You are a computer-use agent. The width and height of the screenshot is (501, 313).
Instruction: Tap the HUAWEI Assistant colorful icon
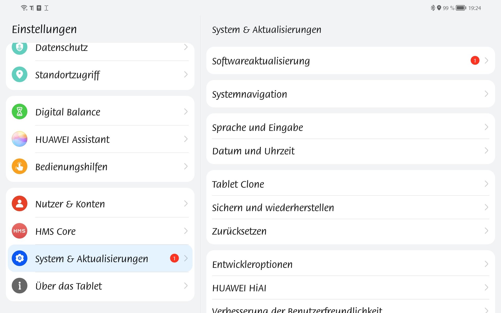pyautogui.click(x=20, y=139)
